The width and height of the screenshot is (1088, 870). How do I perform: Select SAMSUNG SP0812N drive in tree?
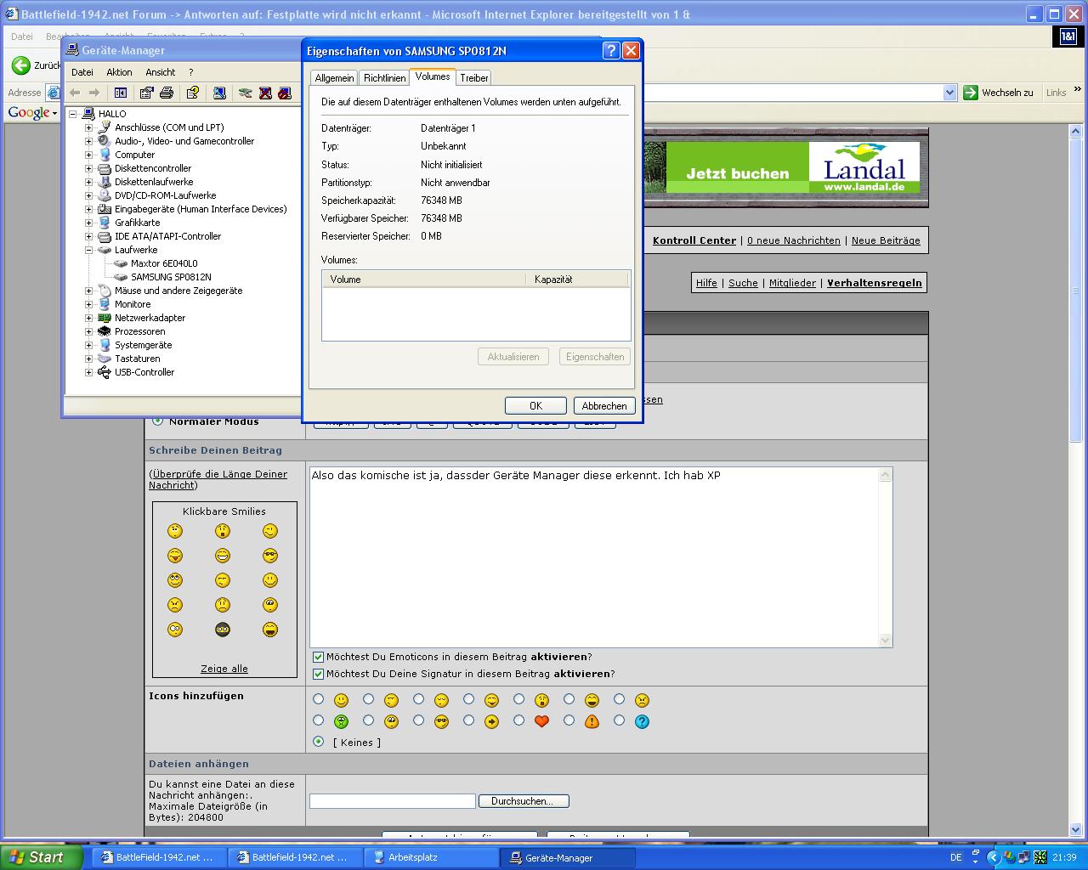pos(171,277)
